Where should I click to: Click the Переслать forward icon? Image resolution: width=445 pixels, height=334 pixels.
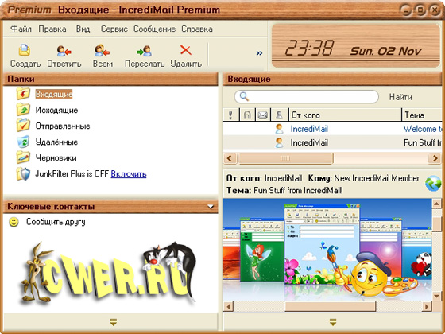tap(144, 51)
